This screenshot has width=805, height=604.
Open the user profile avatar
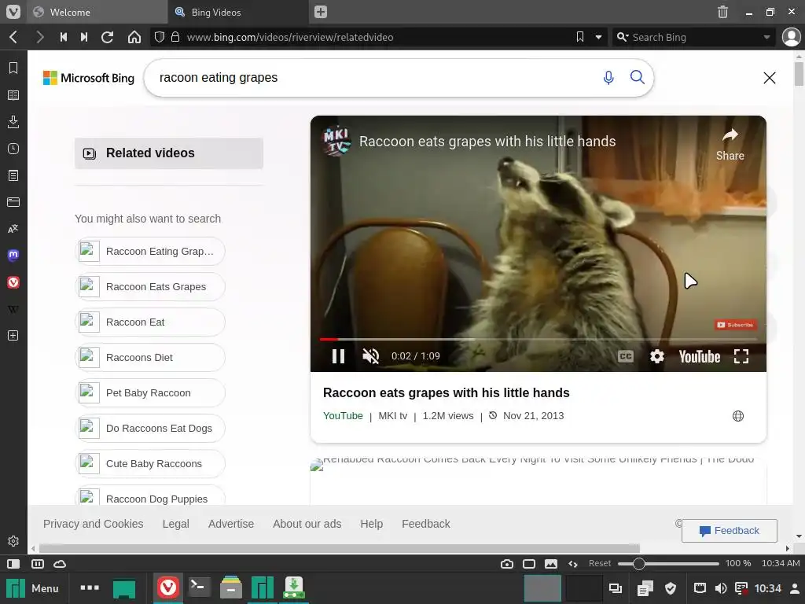tap(791, 37)
